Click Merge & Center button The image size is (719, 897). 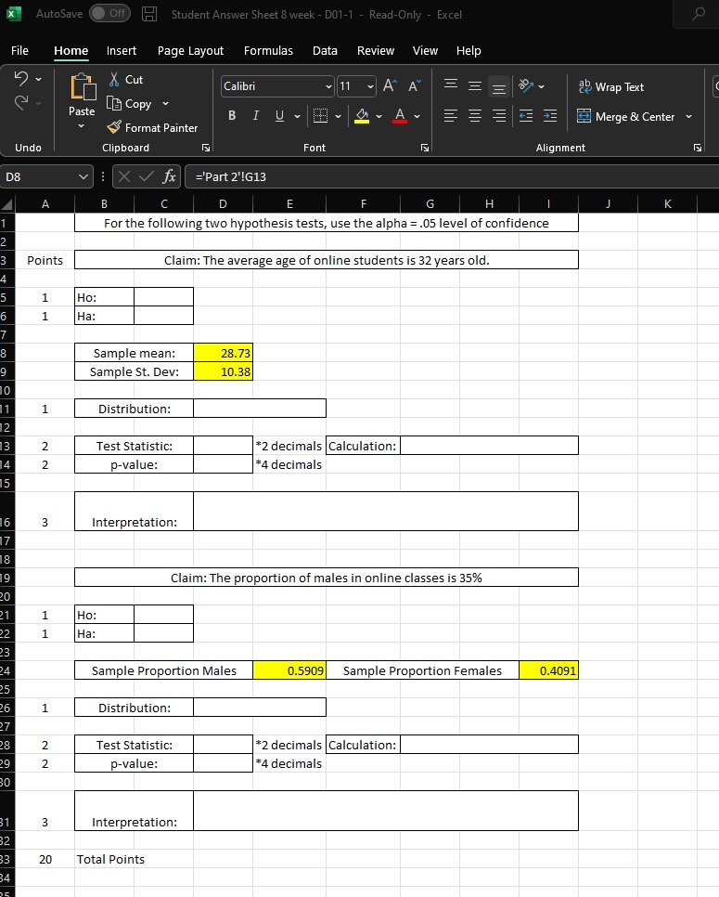click(626, 117)
